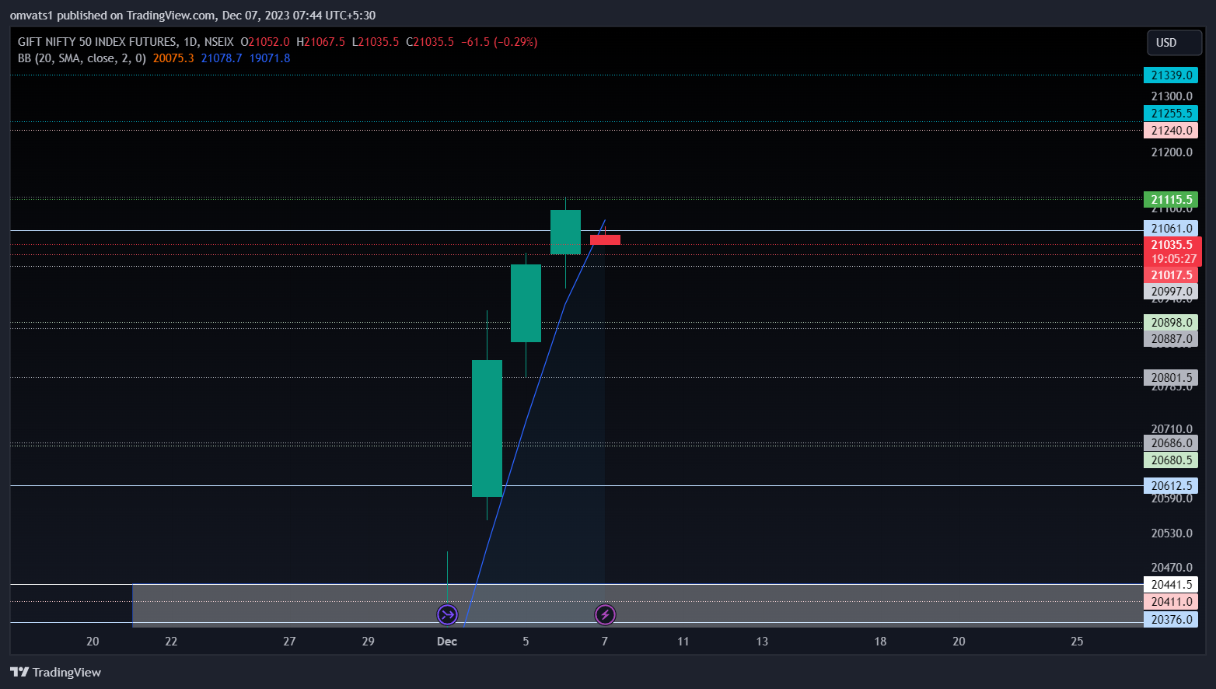The image size is (1216, 689).
Task: Click the 21255.5 cyan price label
Action: point(1171,114)
